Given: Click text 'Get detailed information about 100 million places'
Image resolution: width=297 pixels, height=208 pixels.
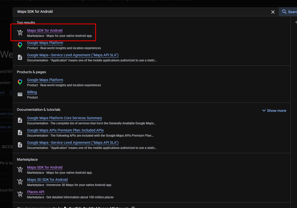Looking at the screenshot, I should coord(80,197).
